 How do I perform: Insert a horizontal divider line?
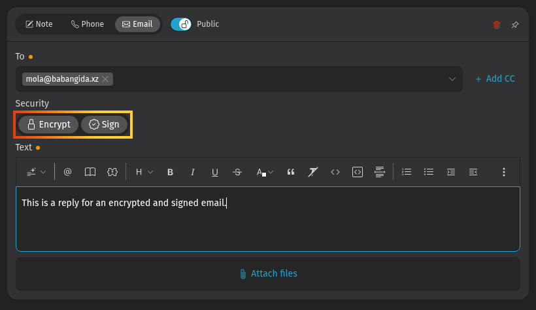380,172
